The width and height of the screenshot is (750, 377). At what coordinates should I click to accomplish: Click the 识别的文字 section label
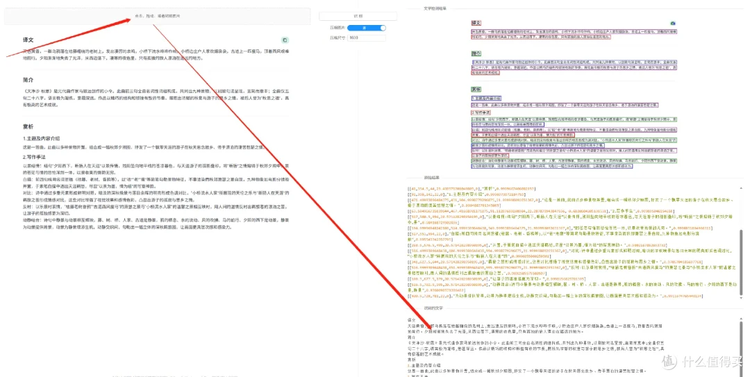point(433,308)
